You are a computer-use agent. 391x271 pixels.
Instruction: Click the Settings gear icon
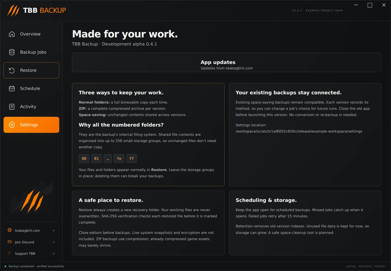(12, 125)
